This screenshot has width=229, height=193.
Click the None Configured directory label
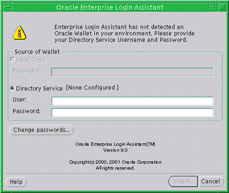point(92,88)
